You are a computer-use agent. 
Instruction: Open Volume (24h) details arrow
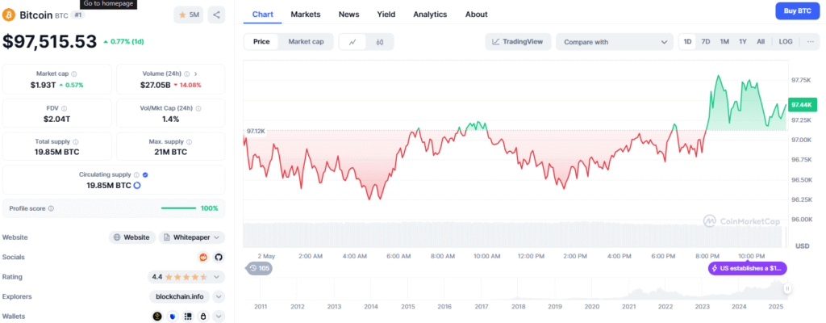(196, 74)
